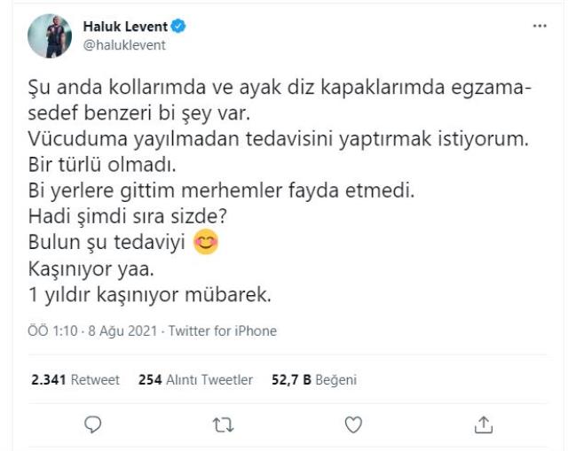568x451 pixels.
Task: Like the tweet with the heart icon
Action: point(353,425)
